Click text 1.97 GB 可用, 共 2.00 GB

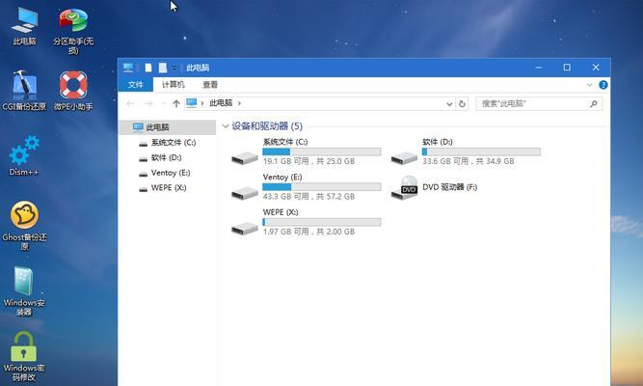308,232
